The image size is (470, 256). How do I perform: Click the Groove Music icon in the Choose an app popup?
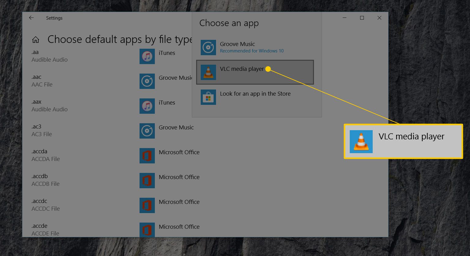tap(208, 48)
